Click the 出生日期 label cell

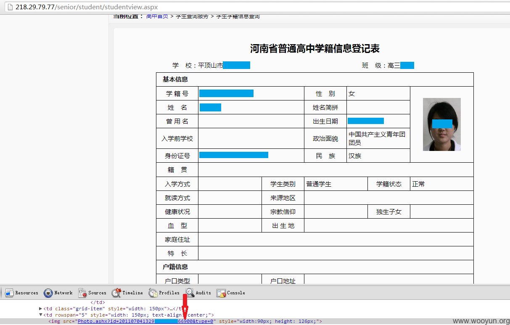pyautogui.click(x=325, y=121)
